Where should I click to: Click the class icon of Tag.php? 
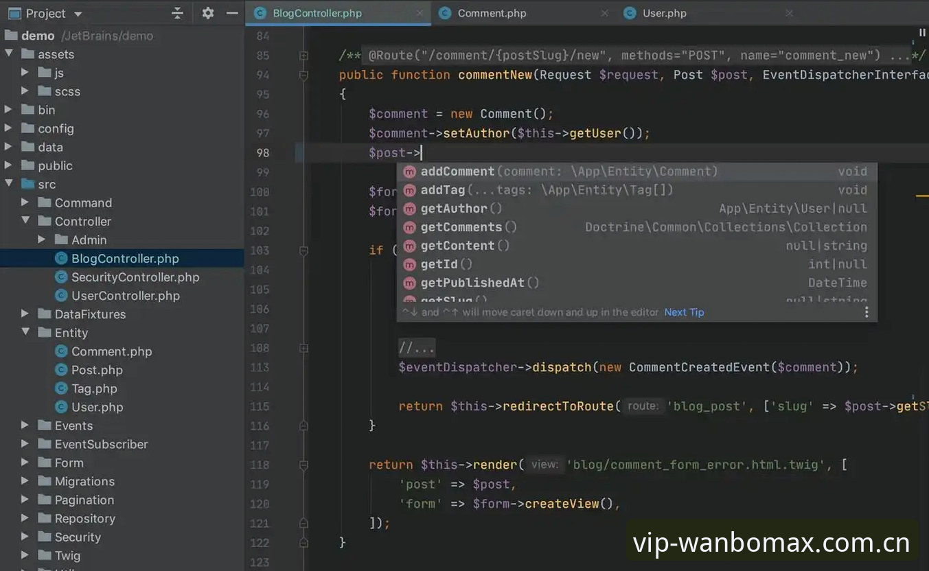(x=60, y=388)
